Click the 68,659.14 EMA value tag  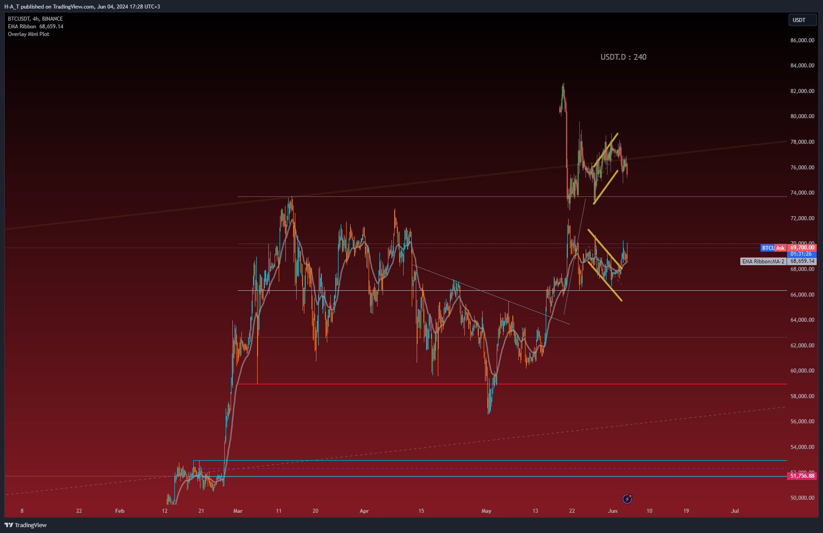pos(802,261)
